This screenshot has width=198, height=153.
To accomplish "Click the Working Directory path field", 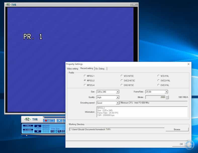I will [x=117, y=129].
